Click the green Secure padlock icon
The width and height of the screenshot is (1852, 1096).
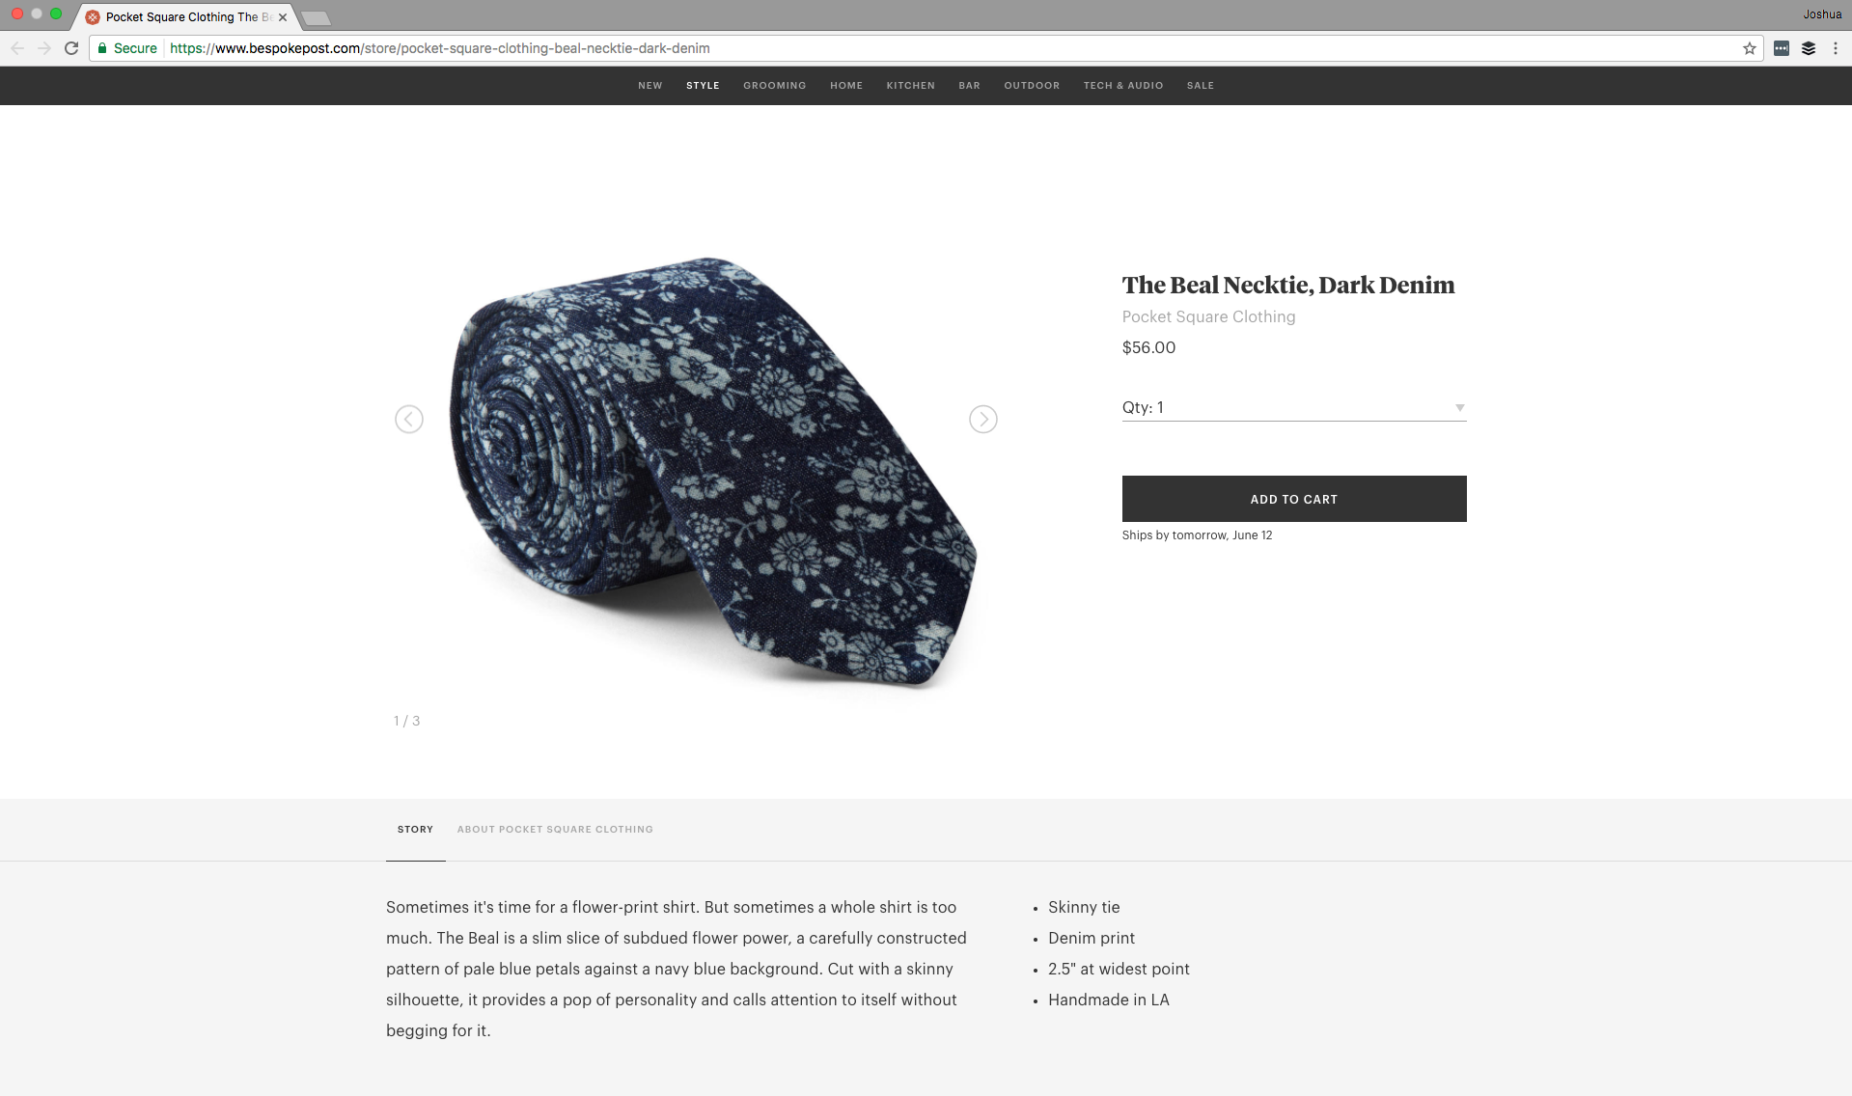coord(102,48)
